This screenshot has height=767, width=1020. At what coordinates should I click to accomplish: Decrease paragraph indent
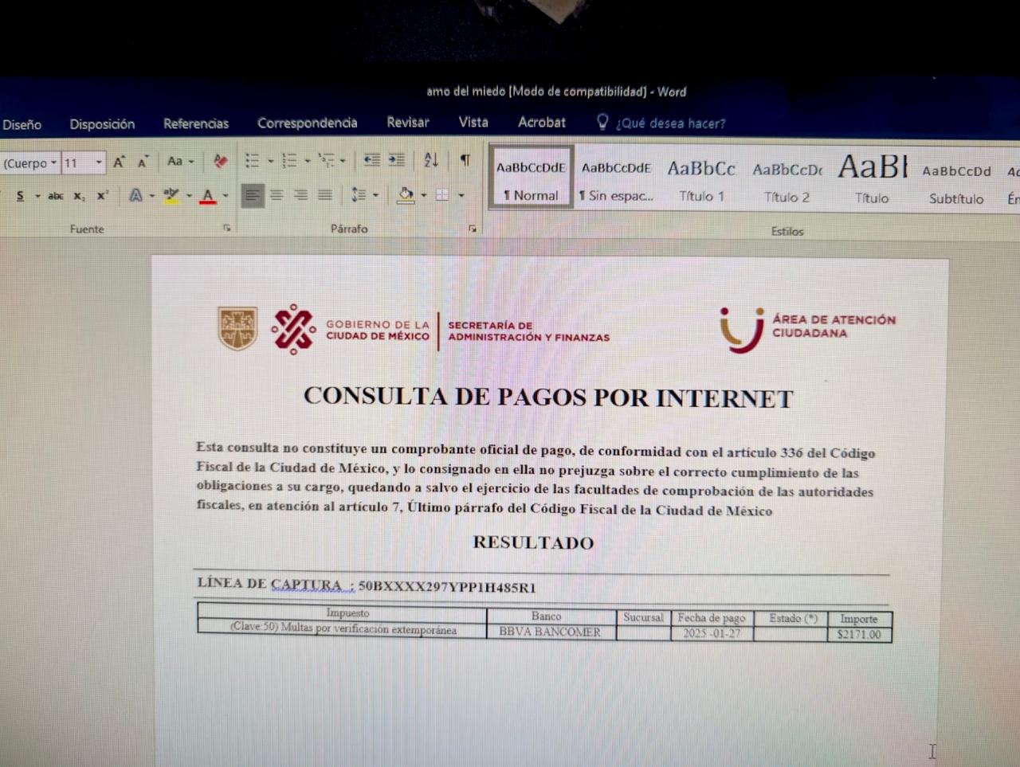pyautogui.click(x=371, y=160)
